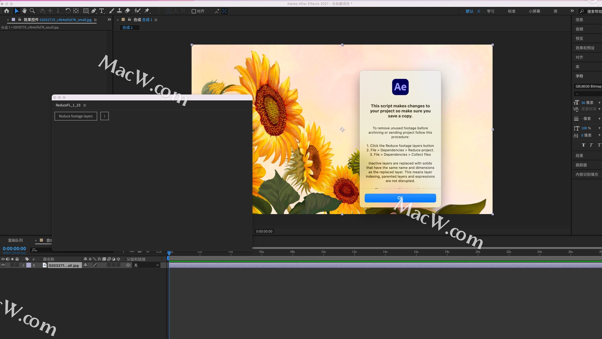The width and height of the screenshot is (602, 339).
Task: Select the Pen tool
Action: pos(94,11)
